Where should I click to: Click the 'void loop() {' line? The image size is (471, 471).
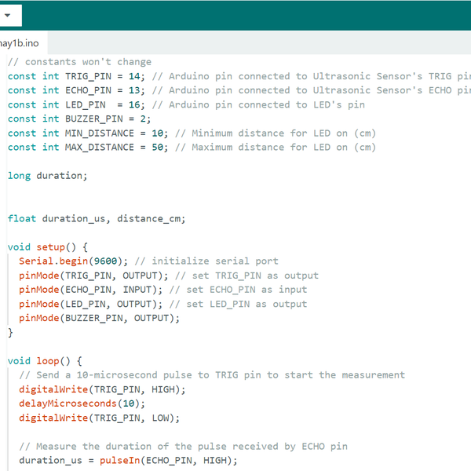click(45, 361)
